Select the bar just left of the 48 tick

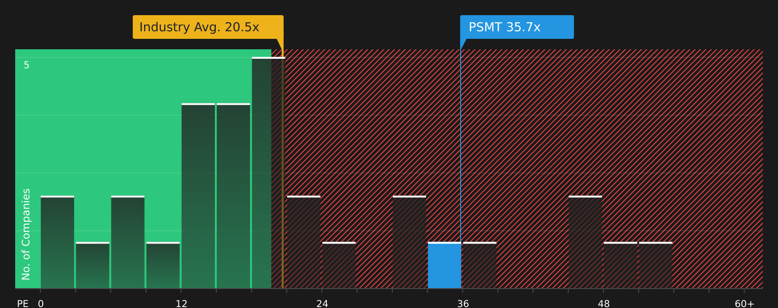tap(585, 242)
